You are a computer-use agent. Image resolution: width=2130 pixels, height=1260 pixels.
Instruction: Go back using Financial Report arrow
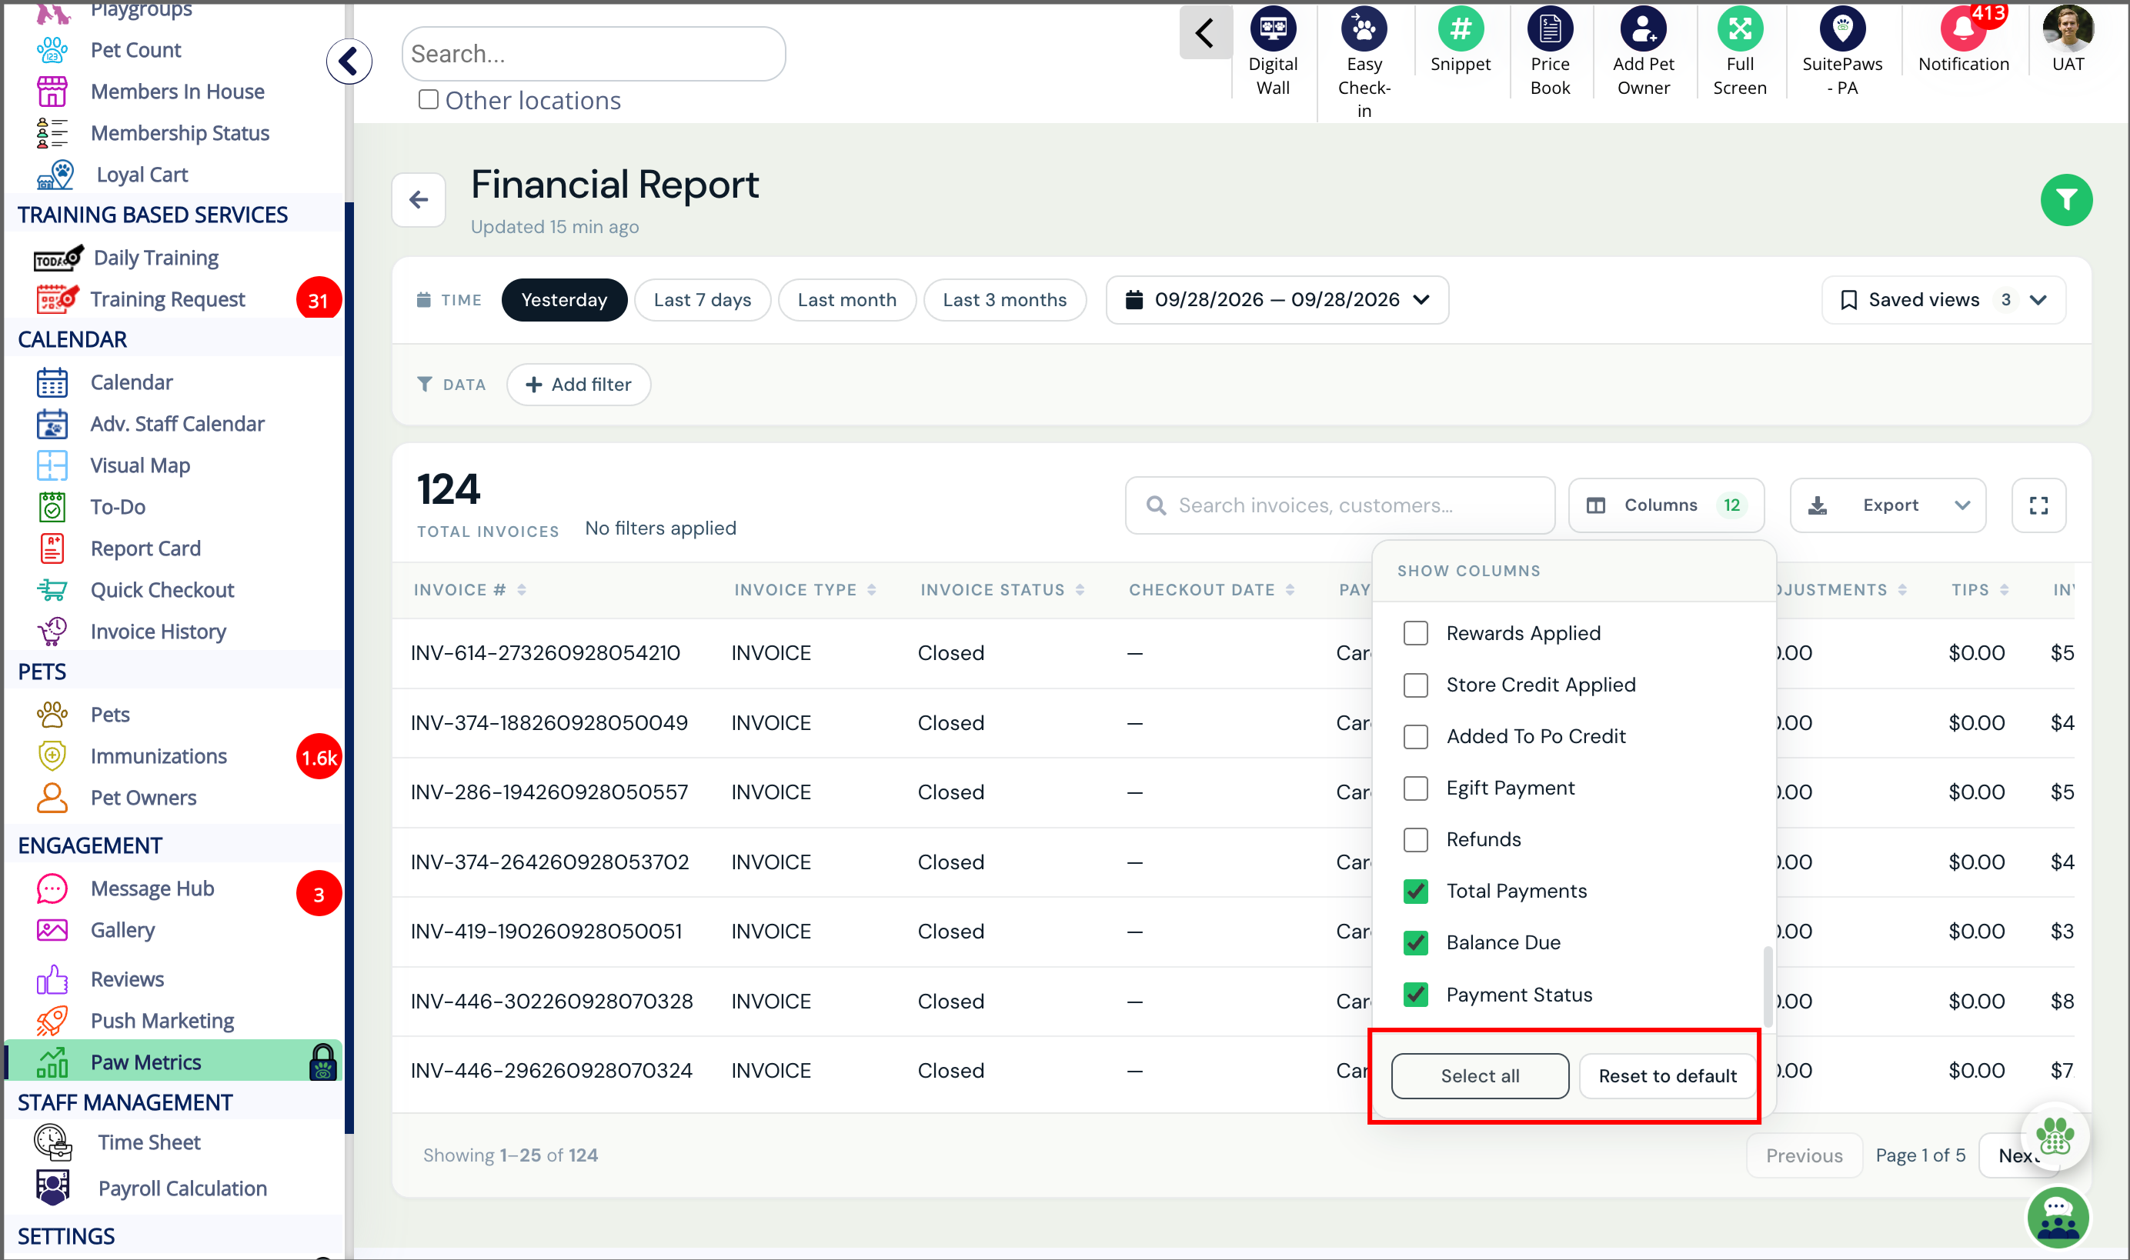pos(419,200)
